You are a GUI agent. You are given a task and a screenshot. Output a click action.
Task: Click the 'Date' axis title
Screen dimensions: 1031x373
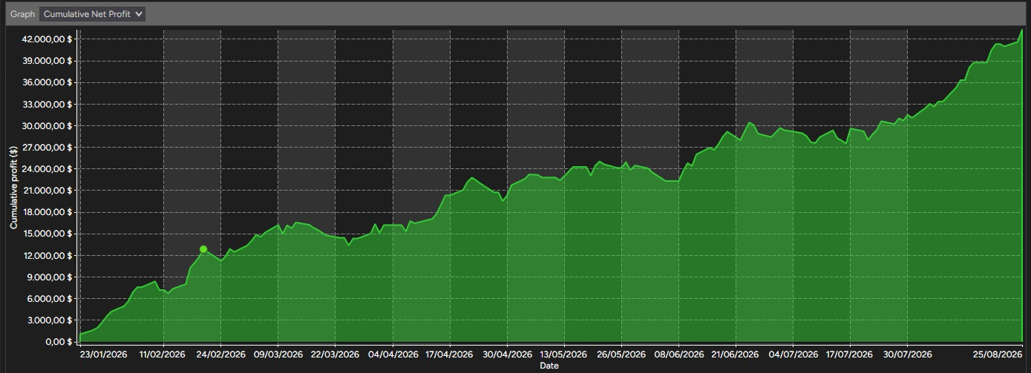click(549, 366)
